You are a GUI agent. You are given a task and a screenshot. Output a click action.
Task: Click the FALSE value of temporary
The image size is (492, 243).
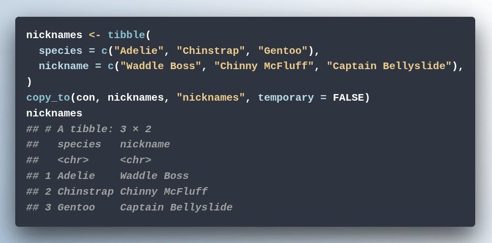pos(348,98)
